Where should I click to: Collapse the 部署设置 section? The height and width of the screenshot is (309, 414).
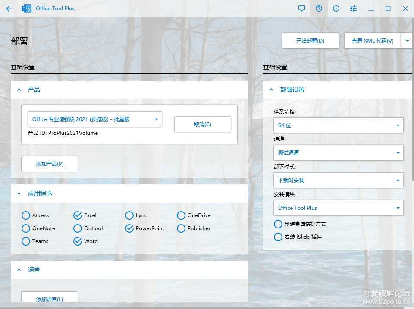click(x=272, y=90)
